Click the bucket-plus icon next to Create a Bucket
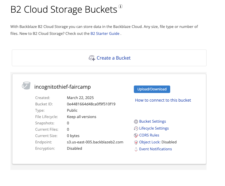225x186 pixels. tap(92, 58)
